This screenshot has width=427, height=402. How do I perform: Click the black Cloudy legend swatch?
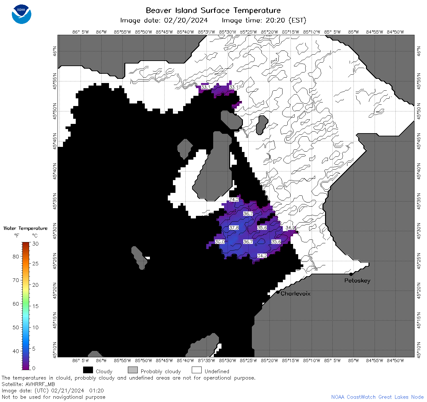point(88,370)
